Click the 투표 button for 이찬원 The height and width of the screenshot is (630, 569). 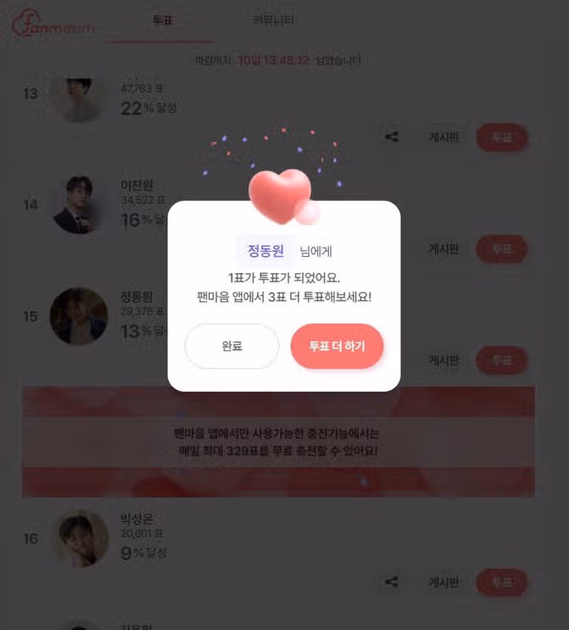(x=502, y=249)
